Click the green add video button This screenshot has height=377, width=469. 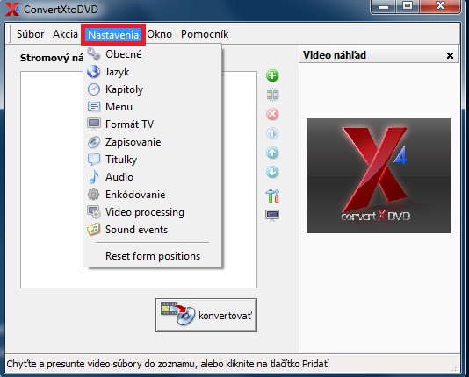pyautogui.click(x=272, y=75)
